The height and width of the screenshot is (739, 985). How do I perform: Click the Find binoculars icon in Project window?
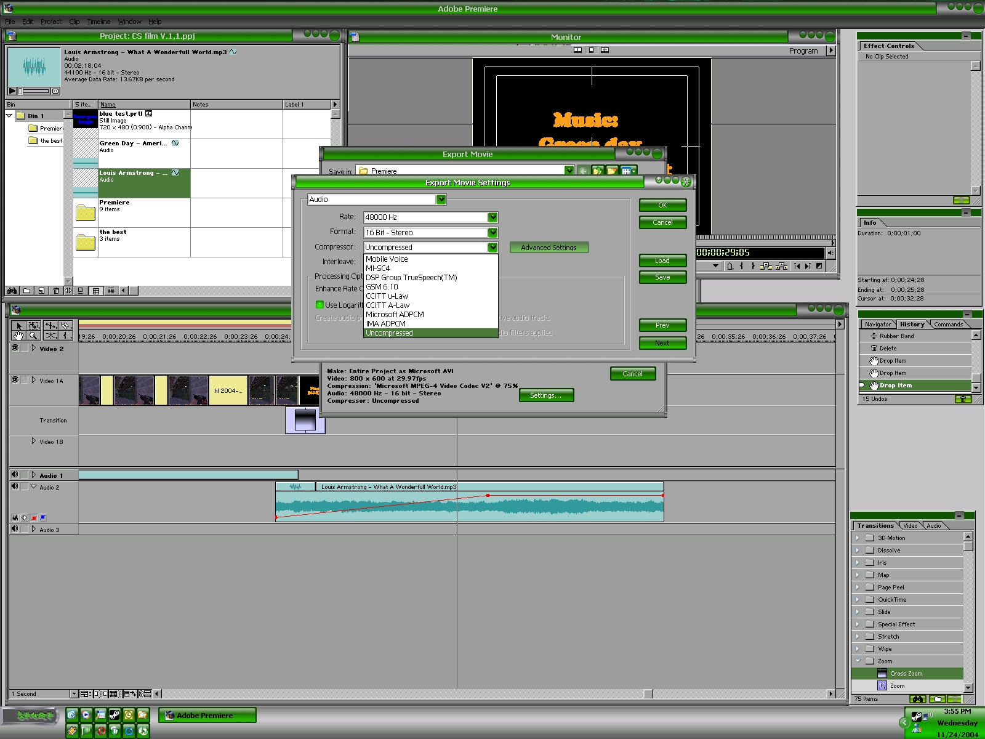pyautogui.click(x=12, y=291)
